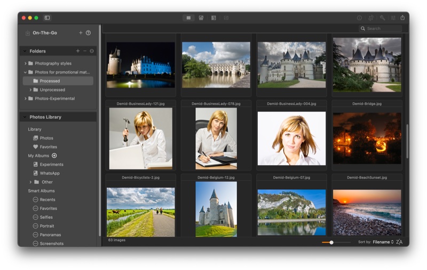Select Demid-Belgium-12.jpg thumbnail
The width and height of the screenshot is (427, 270).
coord(216,209)
